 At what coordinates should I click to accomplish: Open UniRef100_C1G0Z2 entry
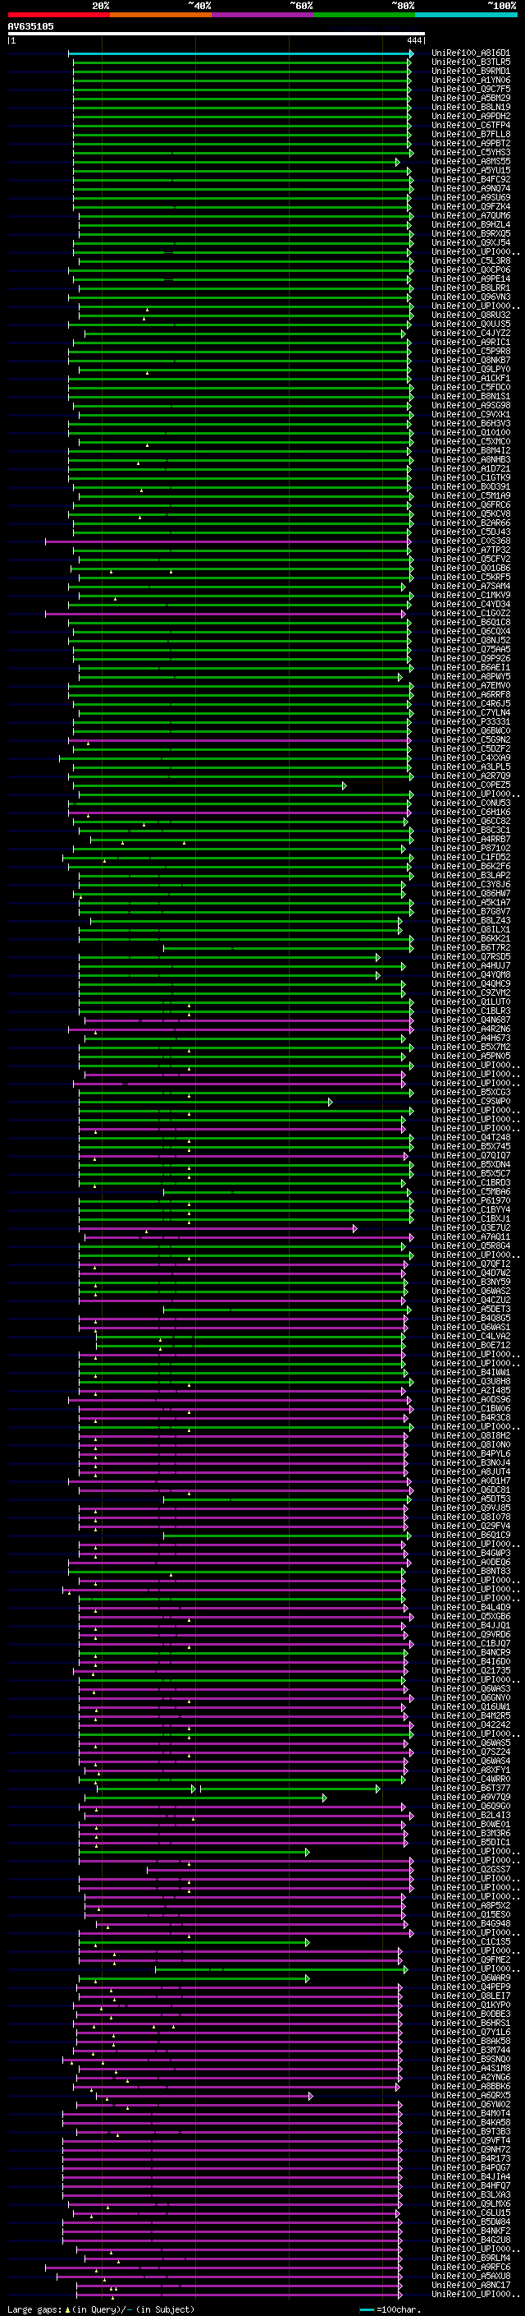tap(470, 614)
